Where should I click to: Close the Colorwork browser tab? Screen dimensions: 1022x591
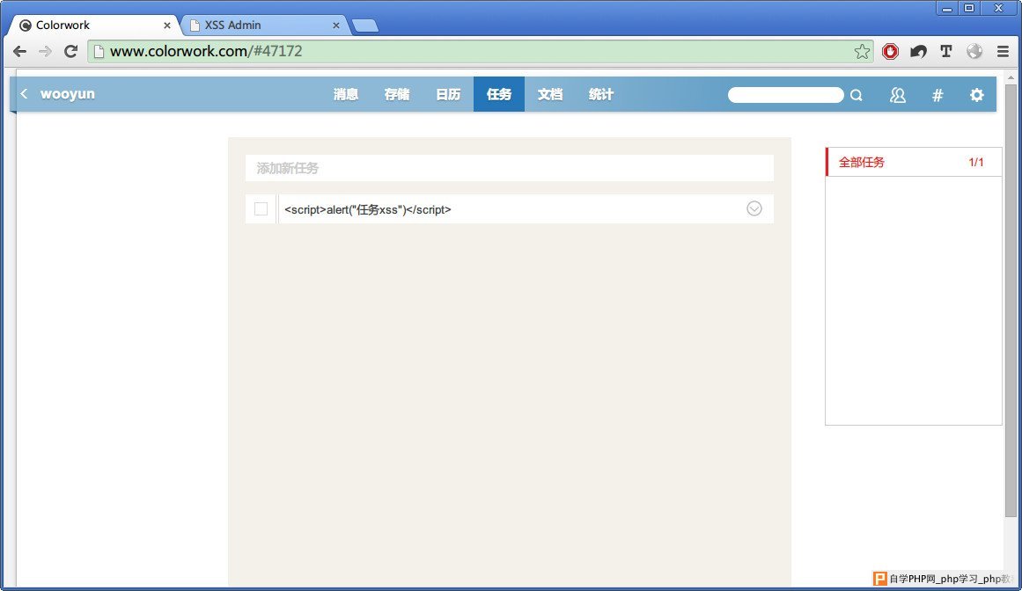167,26
